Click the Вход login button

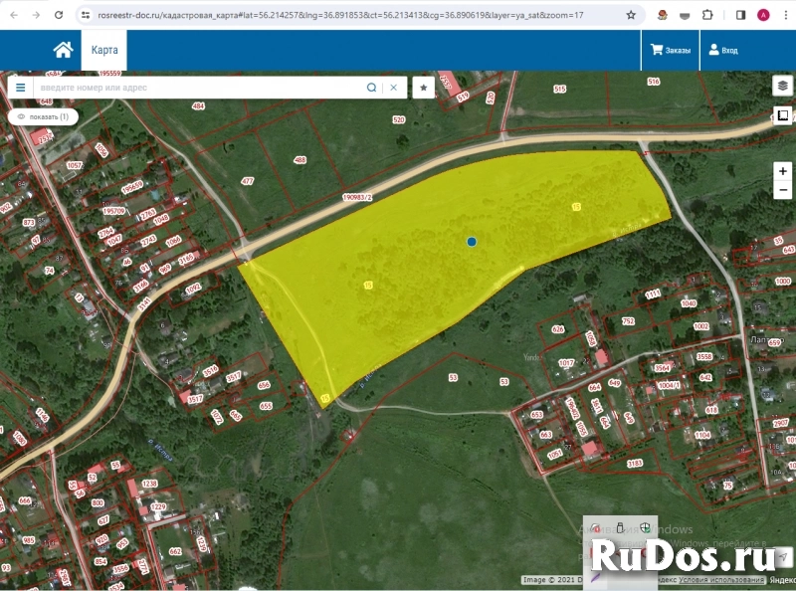point(722,50)
